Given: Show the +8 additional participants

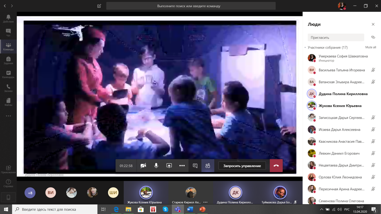Looking at the screenshot, I should 30,192.
